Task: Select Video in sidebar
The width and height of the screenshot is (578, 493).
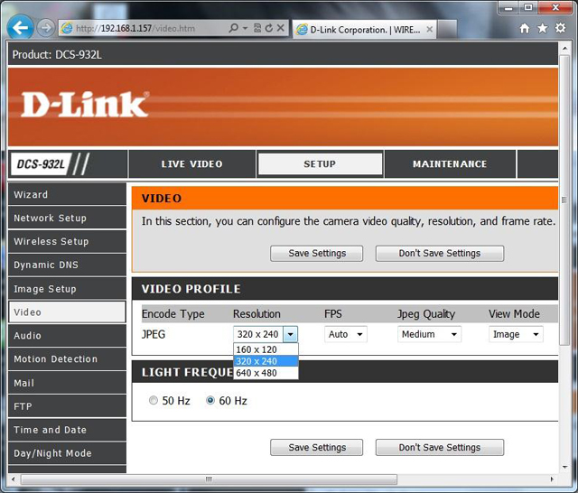Action: point(67,312)
